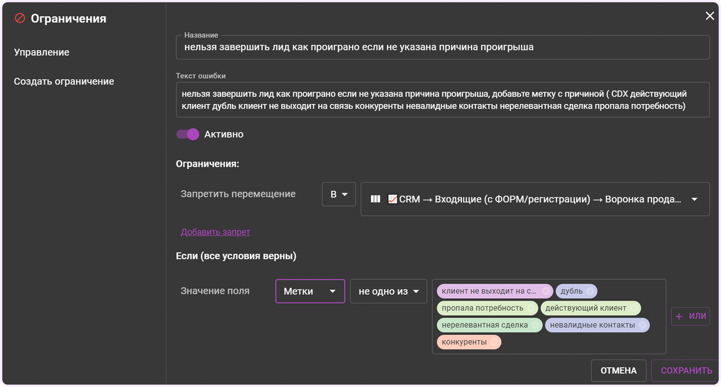This screenshot has height=387, width=721.
Task: Open the Метки field dropdown
Action: pos(310,291)
